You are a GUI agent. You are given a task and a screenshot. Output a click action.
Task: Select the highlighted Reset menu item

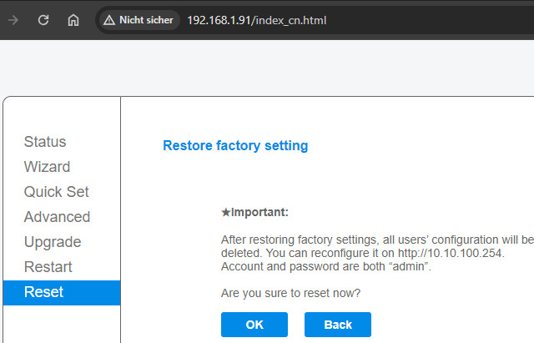click(43, 292)
